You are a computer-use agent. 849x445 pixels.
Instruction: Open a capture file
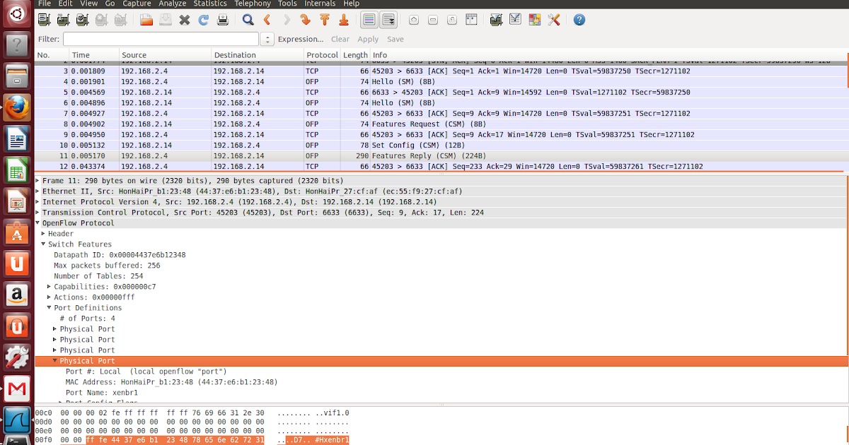coord(146,20)
